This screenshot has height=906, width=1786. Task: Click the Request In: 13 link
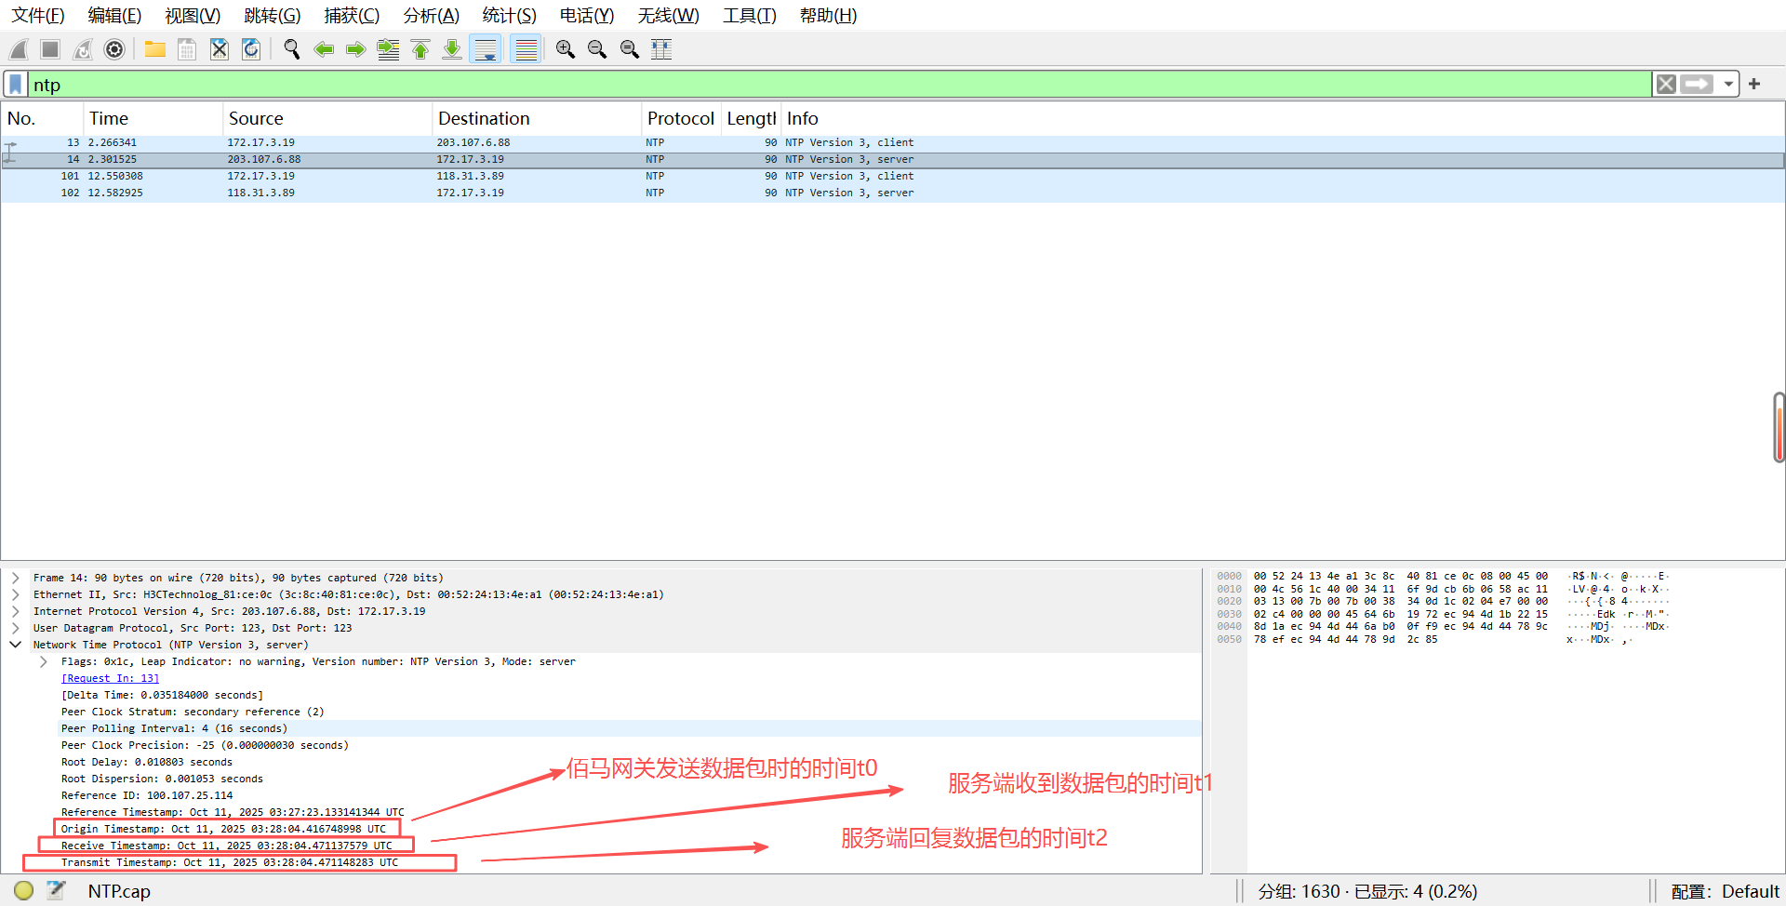coord(110,678)
